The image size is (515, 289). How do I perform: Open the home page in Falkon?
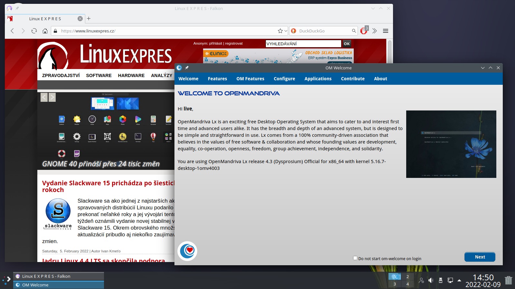45,31
